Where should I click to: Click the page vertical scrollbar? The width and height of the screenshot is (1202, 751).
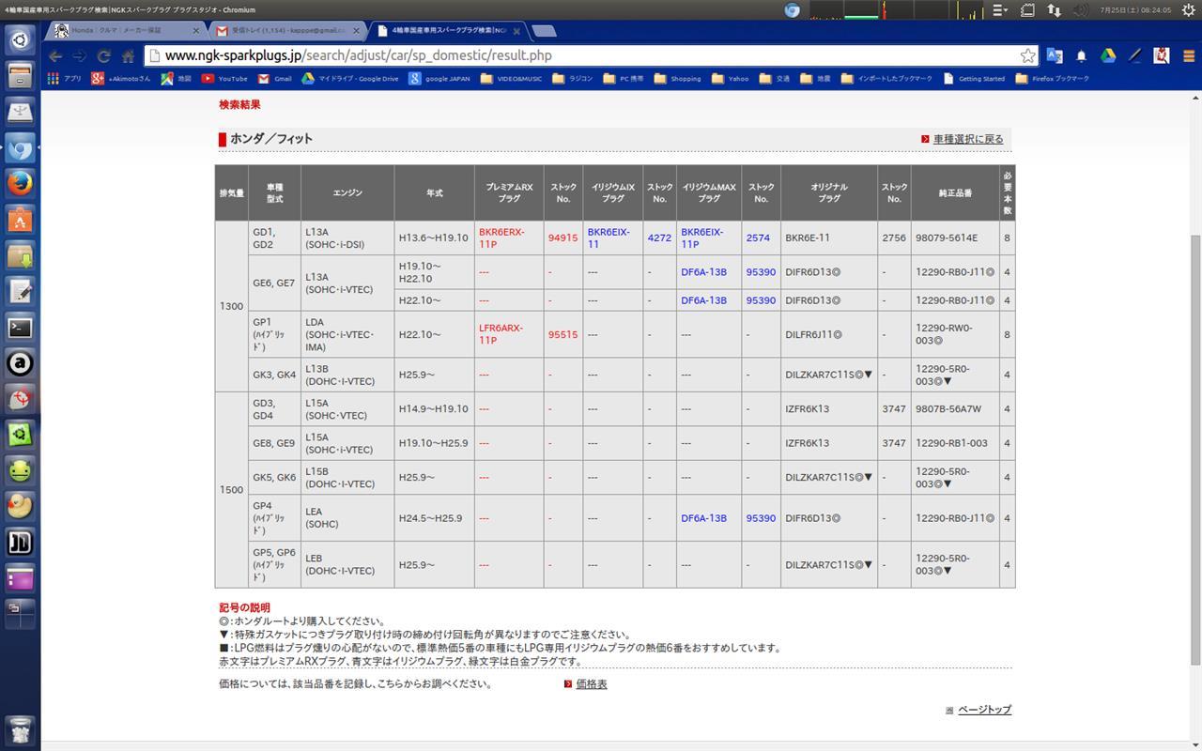coord(1194,451)
